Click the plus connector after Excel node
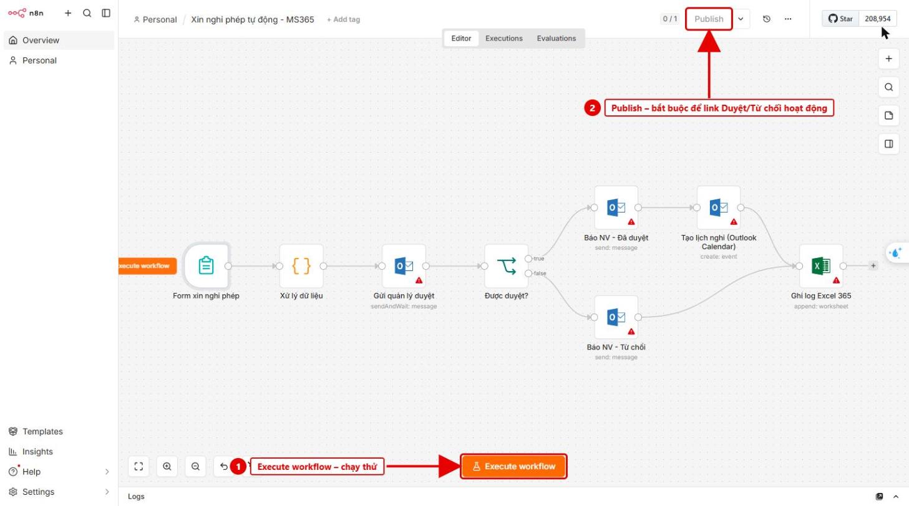 [873, 265]
